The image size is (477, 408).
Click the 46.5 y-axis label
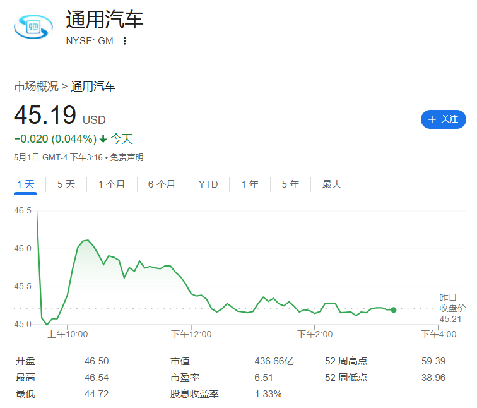(x=23, y=211)
